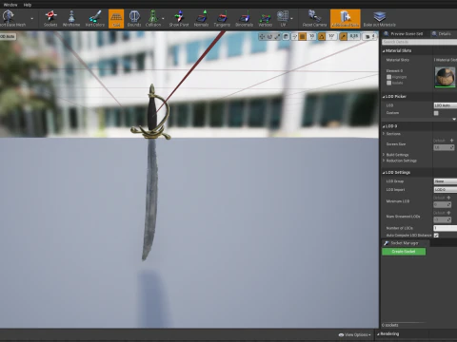457x342 pixels.
Task: Open the Window menu
Action: coord(10,5)
